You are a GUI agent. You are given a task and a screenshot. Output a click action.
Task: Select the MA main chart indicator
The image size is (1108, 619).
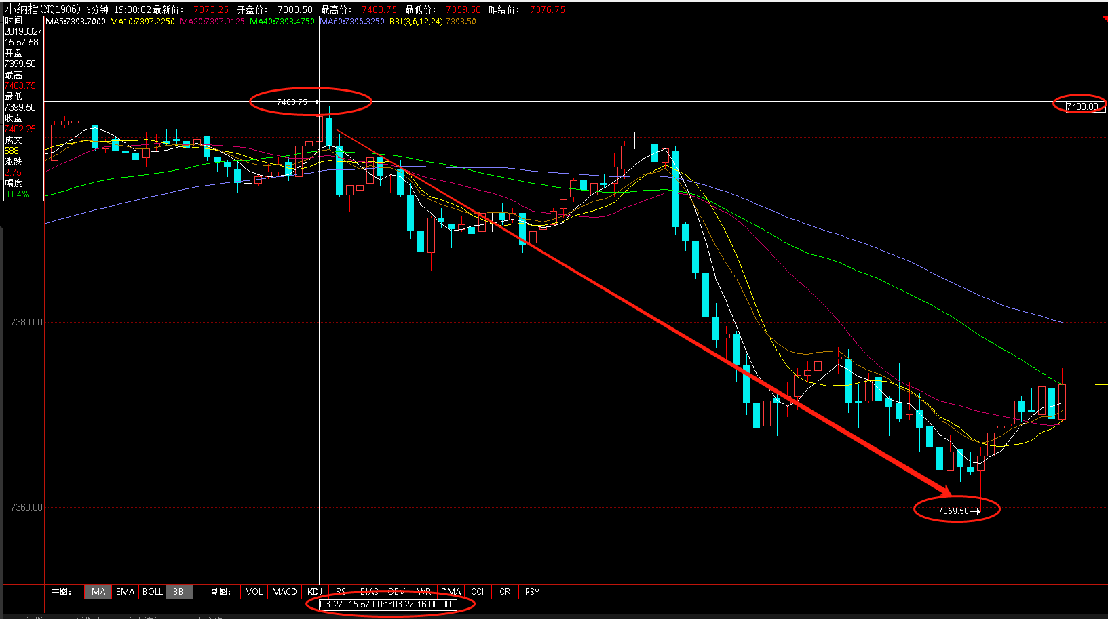[98, 592]
